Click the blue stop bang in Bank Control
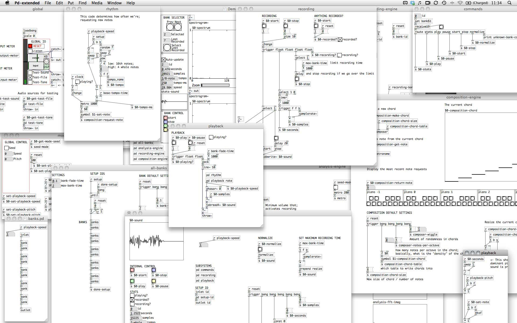This screenshot has height=323, width=517. 166,122
